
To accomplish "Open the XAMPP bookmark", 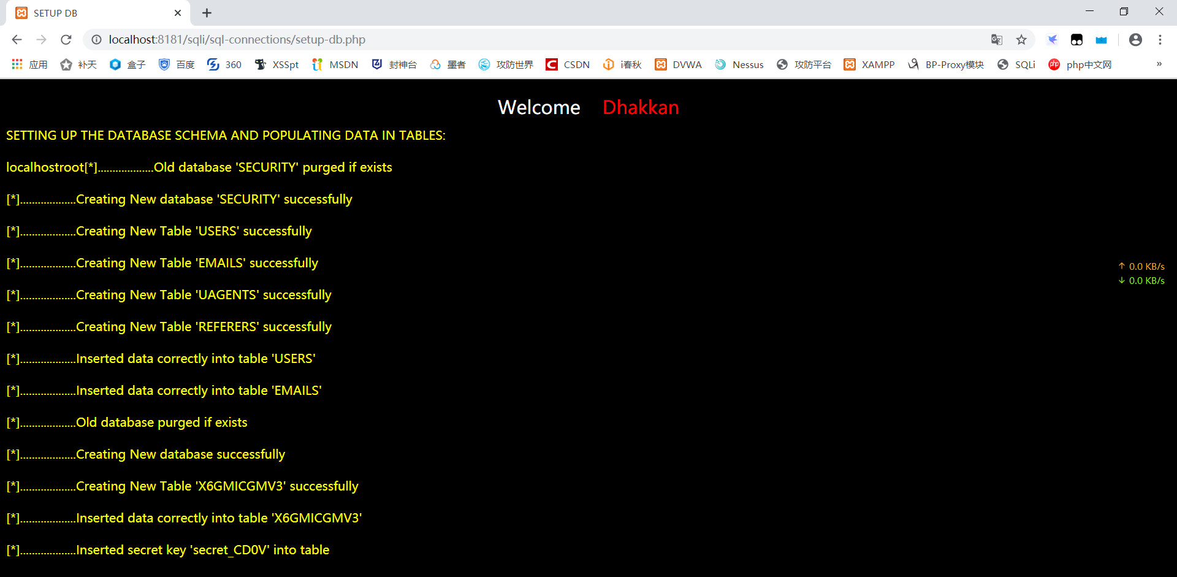I will click(x=869, y=64).
